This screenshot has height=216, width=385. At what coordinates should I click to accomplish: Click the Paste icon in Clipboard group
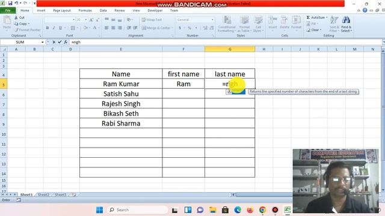coord(7,21)
